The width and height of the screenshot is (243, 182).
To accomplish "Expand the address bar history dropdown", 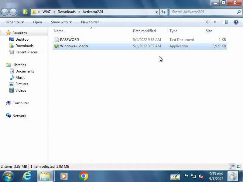I will (156, 12).
